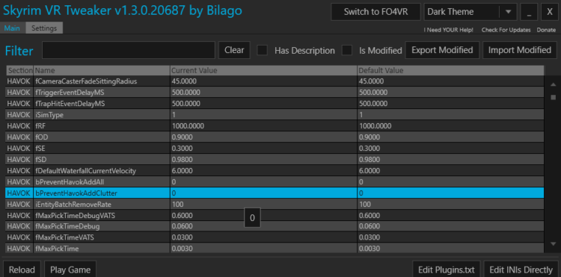Image resolution: width=561 pixels, height=277 pixels.
Task: Click the Import Modified button
Action: [520, 50]
